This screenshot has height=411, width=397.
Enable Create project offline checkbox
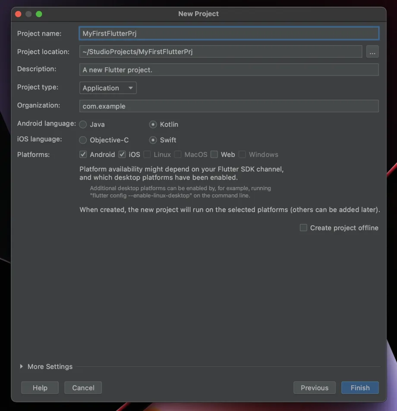click(303, 228)
